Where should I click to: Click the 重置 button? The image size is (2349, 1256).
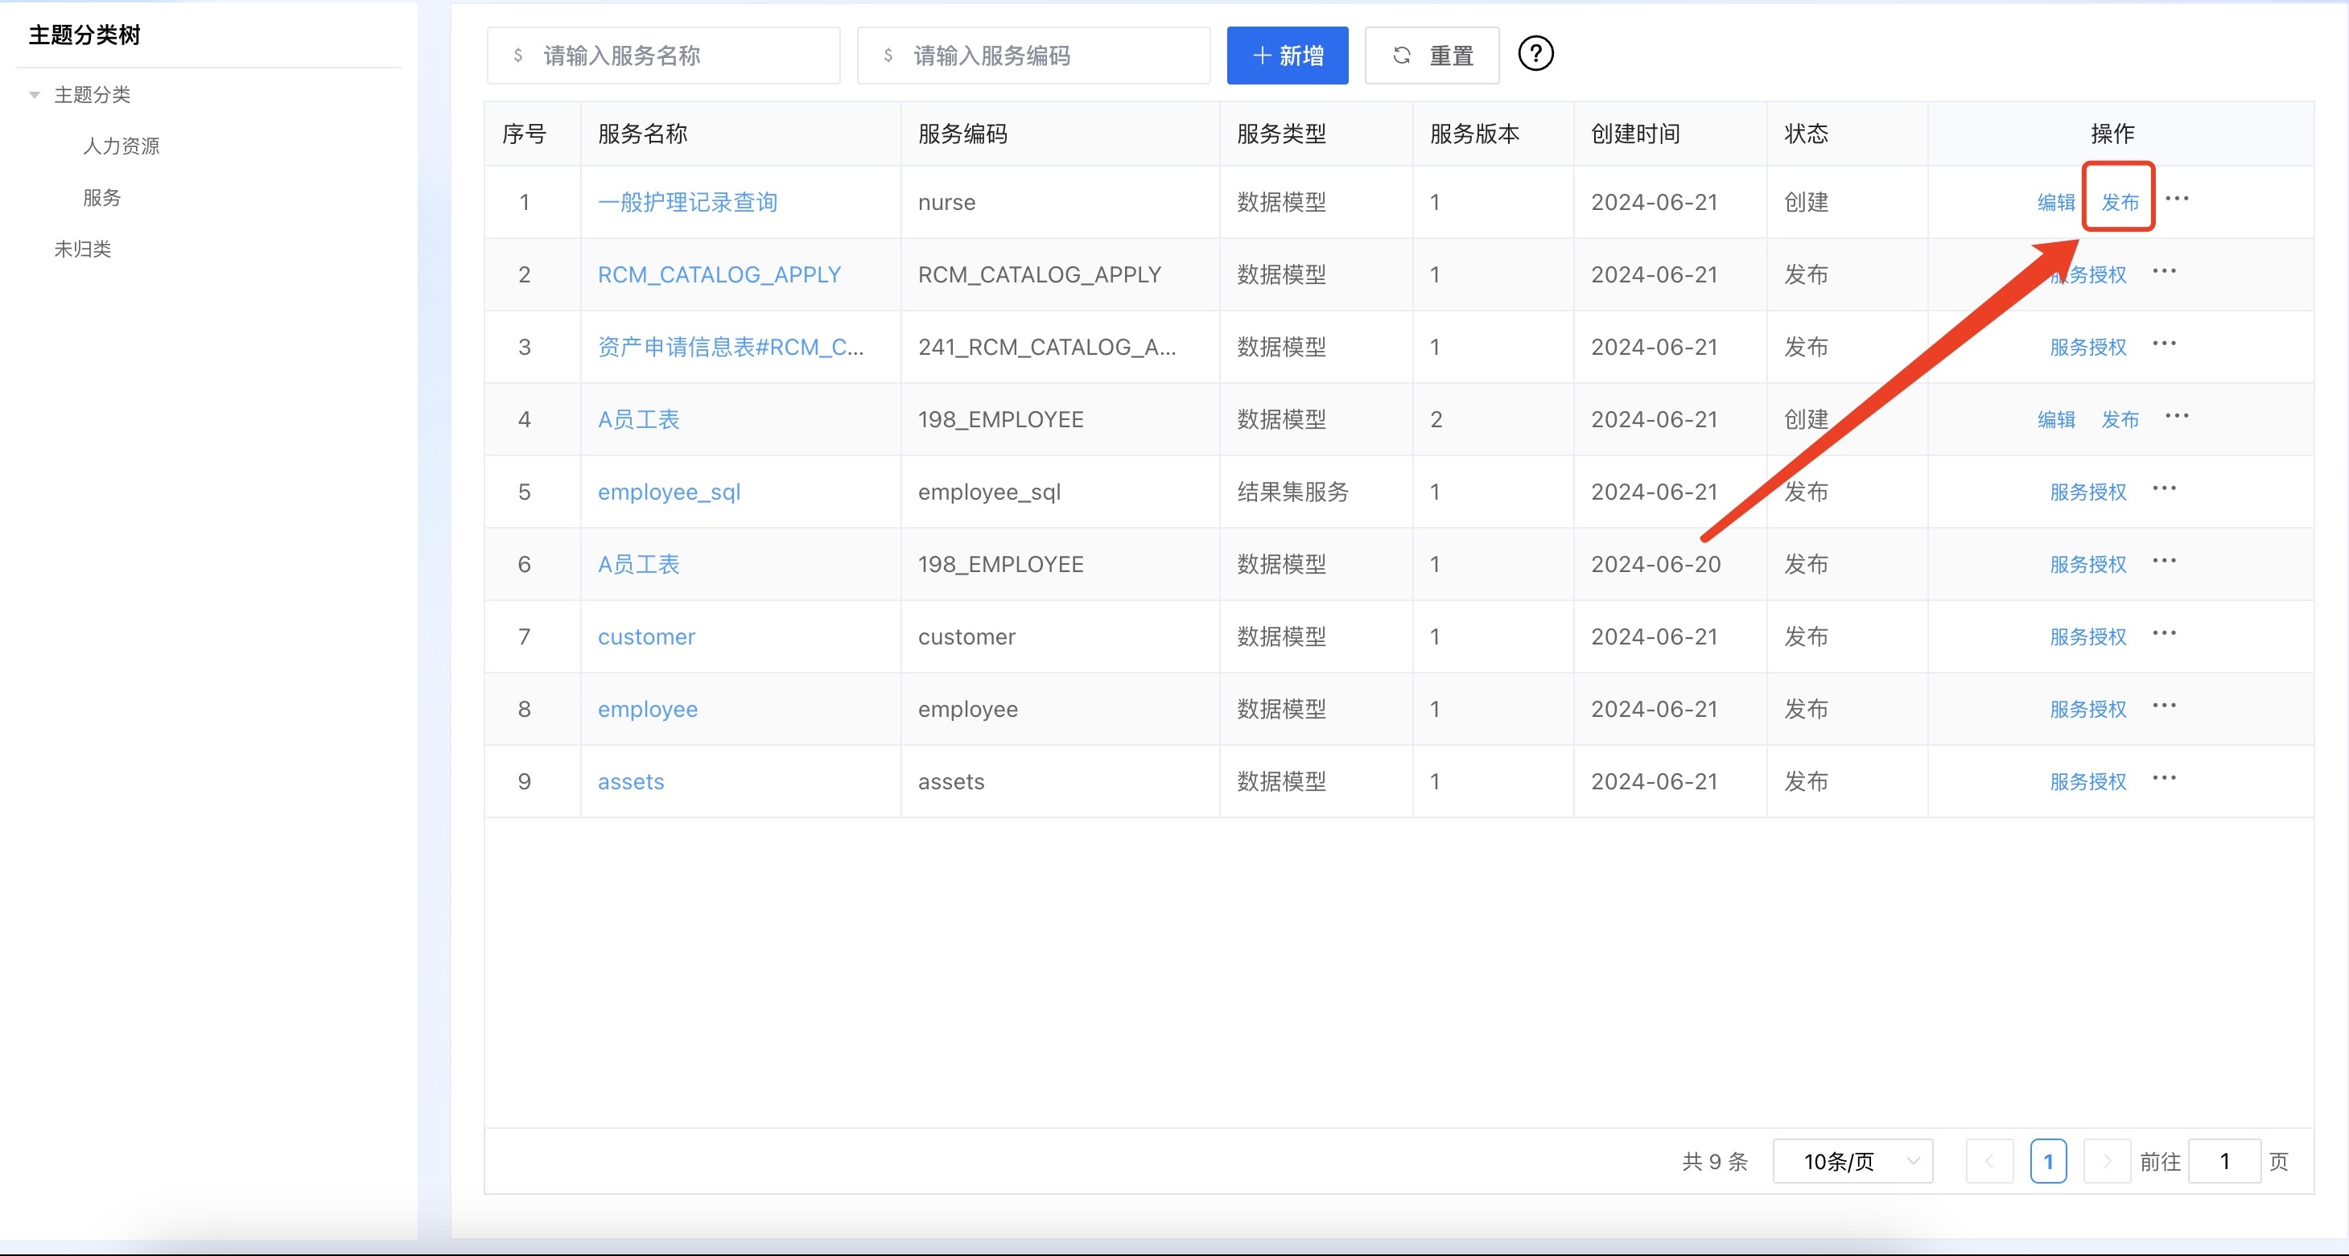pyautogui.click(x=1432, y=56)
